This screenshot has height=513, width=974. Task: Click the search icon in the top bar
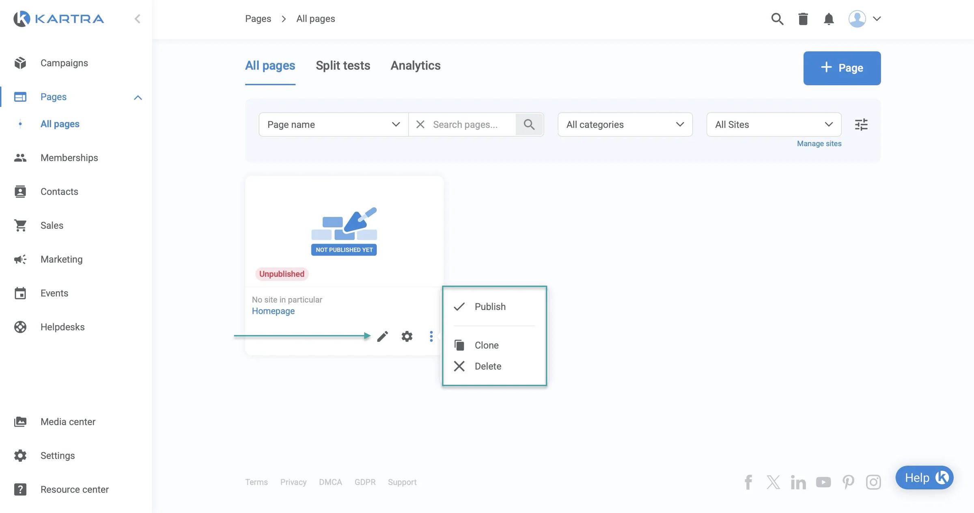pos(777,19)
